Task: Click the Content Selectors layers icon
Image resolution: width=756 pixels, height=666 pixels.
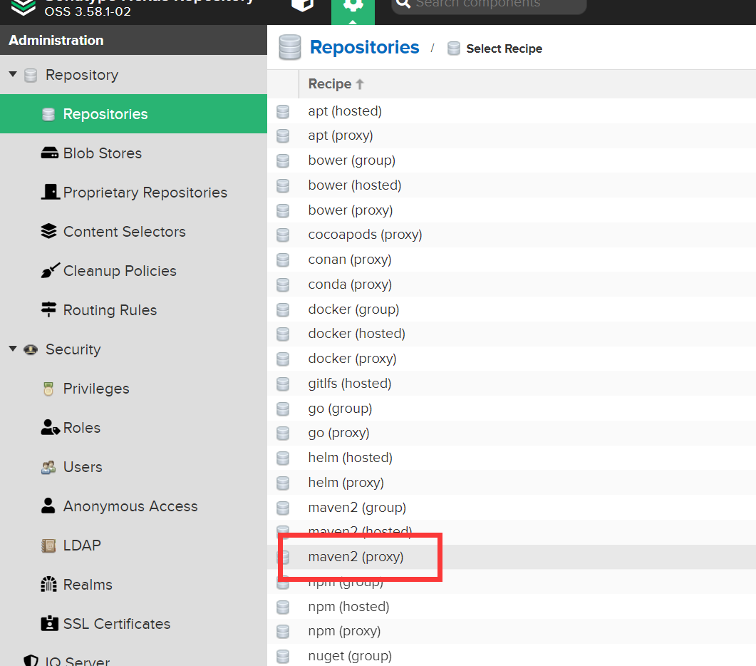Action: coord(49,232)
